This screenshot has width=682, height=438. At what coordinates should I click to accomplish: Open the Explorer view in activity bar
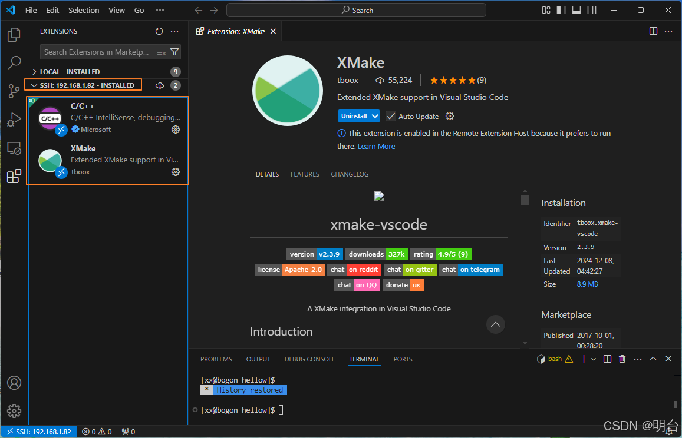click(14, 35)
